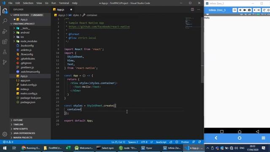The image size is (270, 152).
Task: Open Vysor bottom bar hamburger menu
Action: point(263,138)
